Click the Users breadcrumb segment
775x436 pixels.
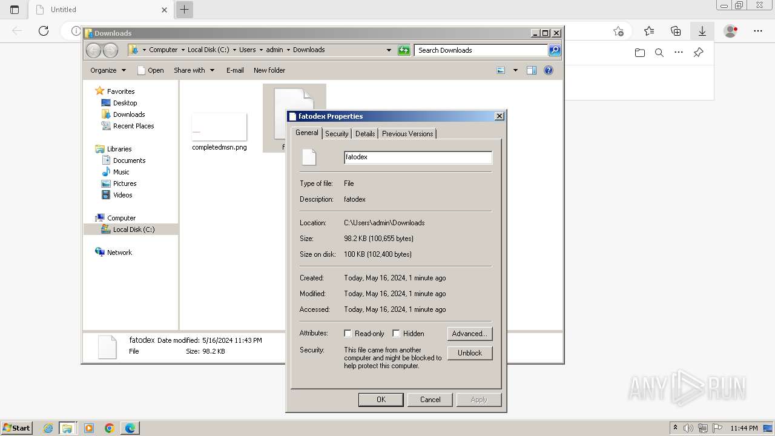[x=247, y=50]
